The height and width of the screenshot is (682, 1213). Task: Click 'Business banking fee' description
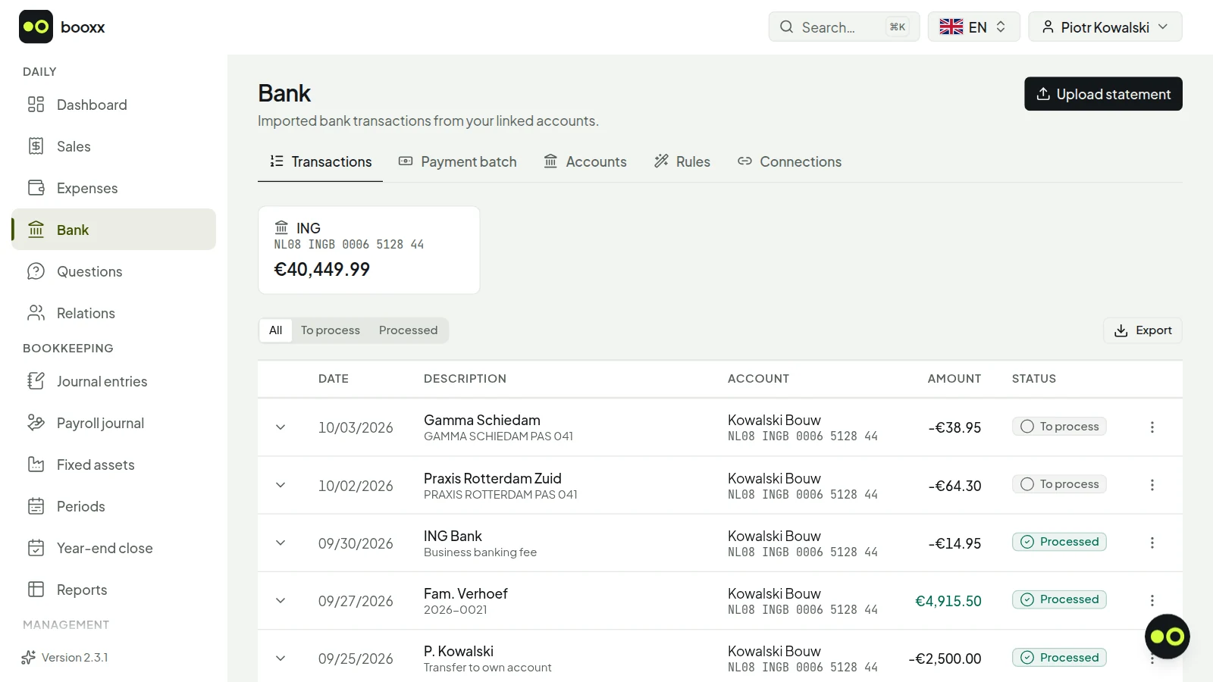click(480, 552)
